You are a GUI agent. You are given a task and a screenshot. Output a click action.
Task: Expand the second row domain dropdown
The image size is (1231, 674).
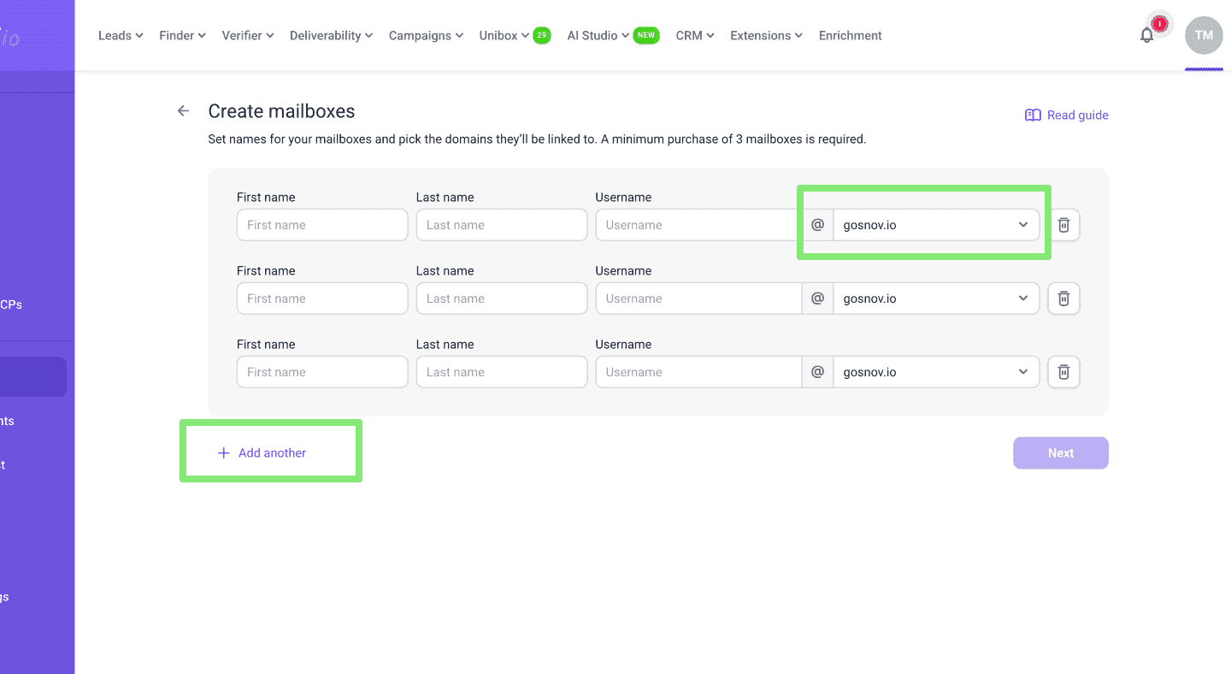point(936,299)
